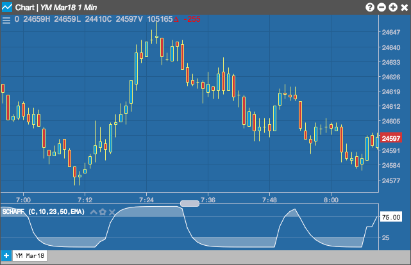This screenshot has width=411, height=265.
Task: Click the red 24597 current price marker
Action: (x=391, y=138)
